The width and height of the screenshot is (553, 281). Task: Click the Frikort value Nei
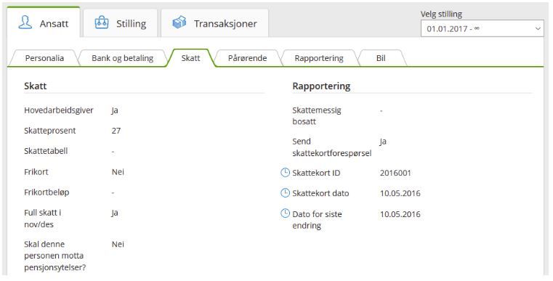click(x=118, y=171)
